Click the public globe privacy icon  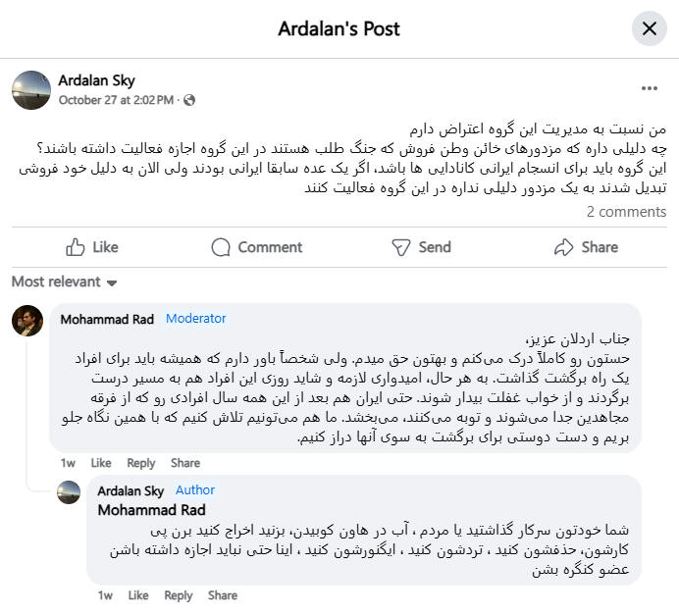click(x=189, y=100)
